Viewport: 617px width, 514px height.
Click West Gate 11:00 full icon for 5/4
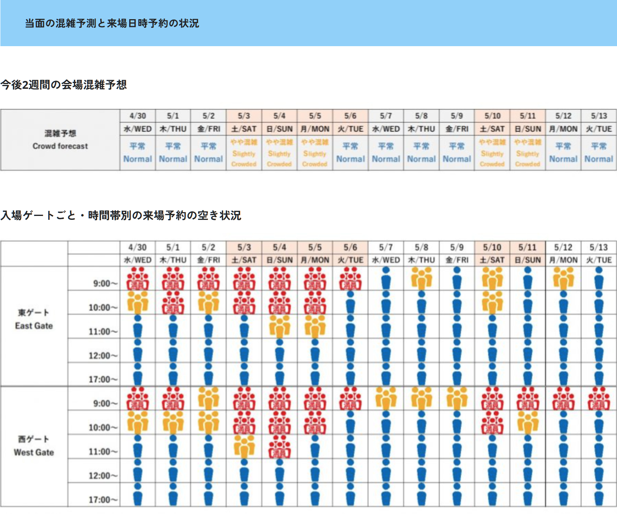[280, 447]
